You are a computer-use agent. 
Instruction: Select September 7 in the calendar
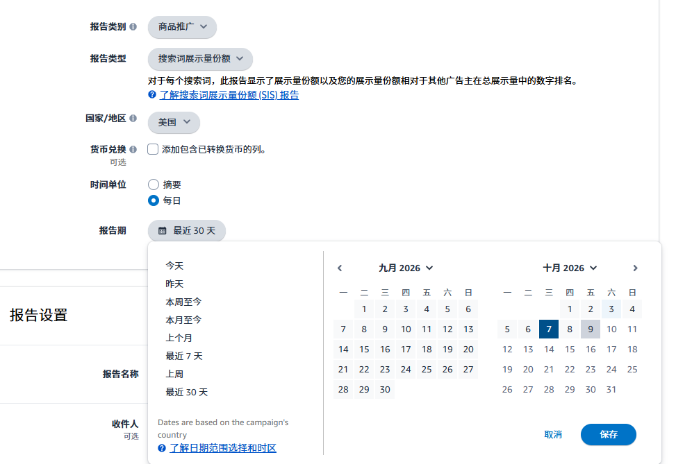pyautogui.click(x=343, y=329)
